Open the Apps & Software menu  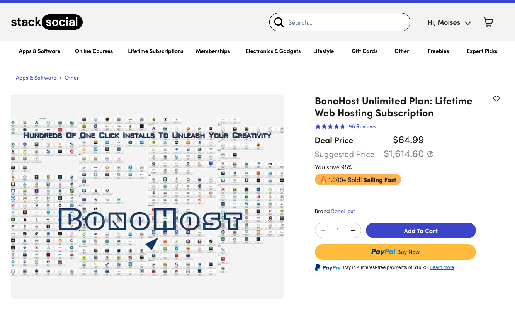[39, 51]
